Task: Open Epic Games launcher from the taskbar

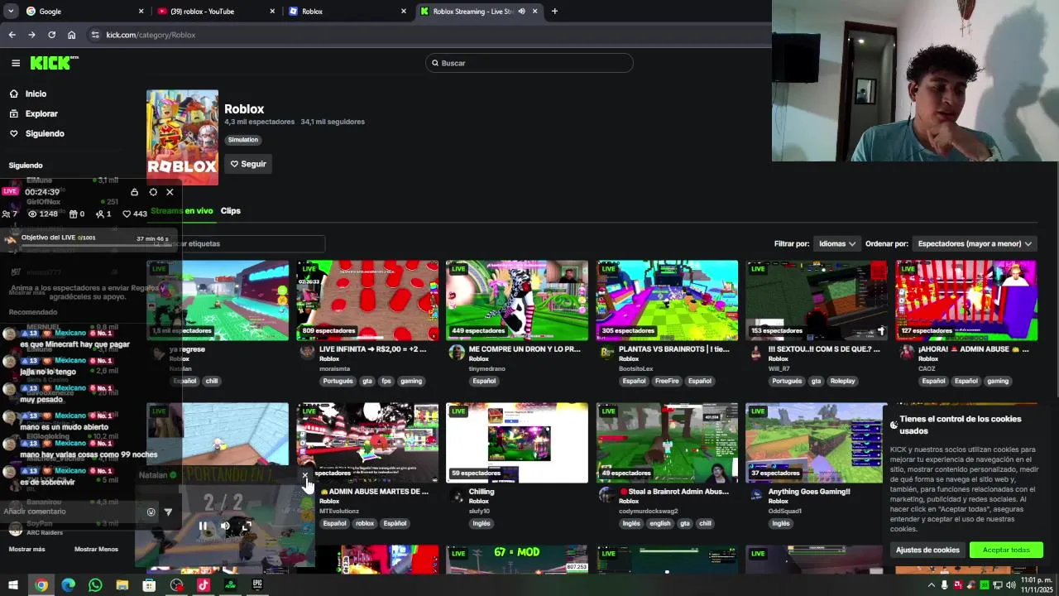Action: click(257, 585)
